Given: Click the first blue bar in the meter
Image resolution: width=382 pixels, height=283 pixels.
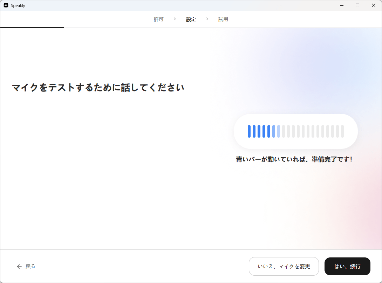Looking at the screenshot, I should 249,131.
